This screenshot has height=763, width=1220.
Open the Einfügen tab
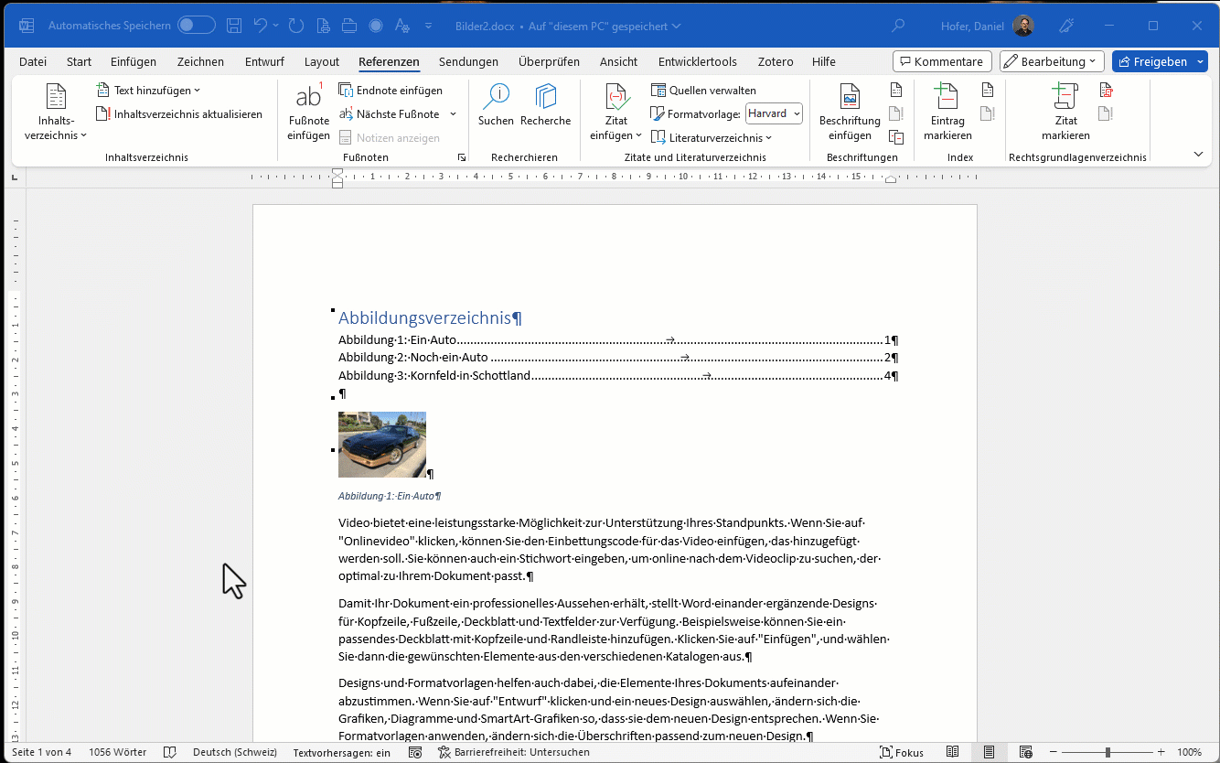tap(134, 62)
